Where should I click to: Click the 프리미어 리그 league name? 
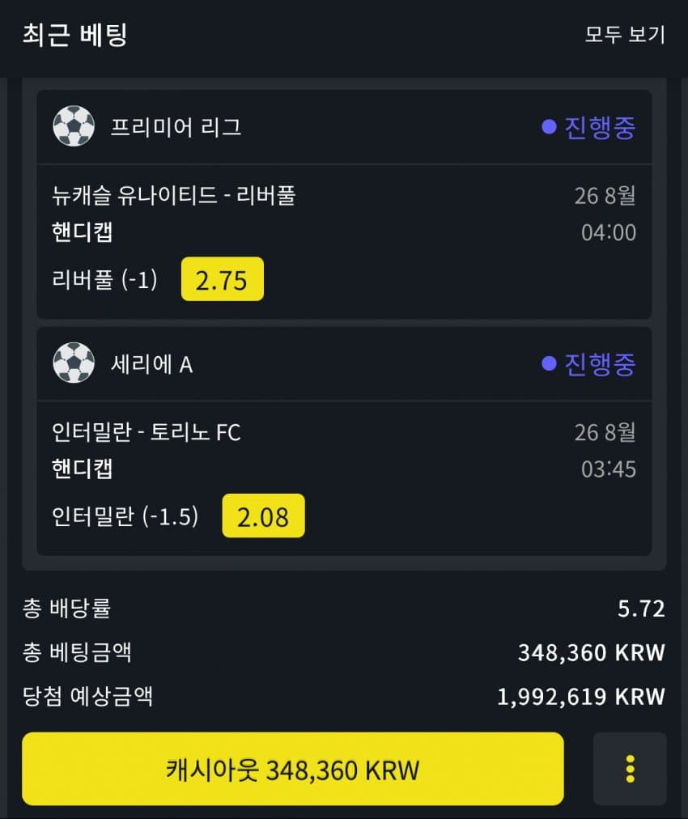tap(176, 128)
